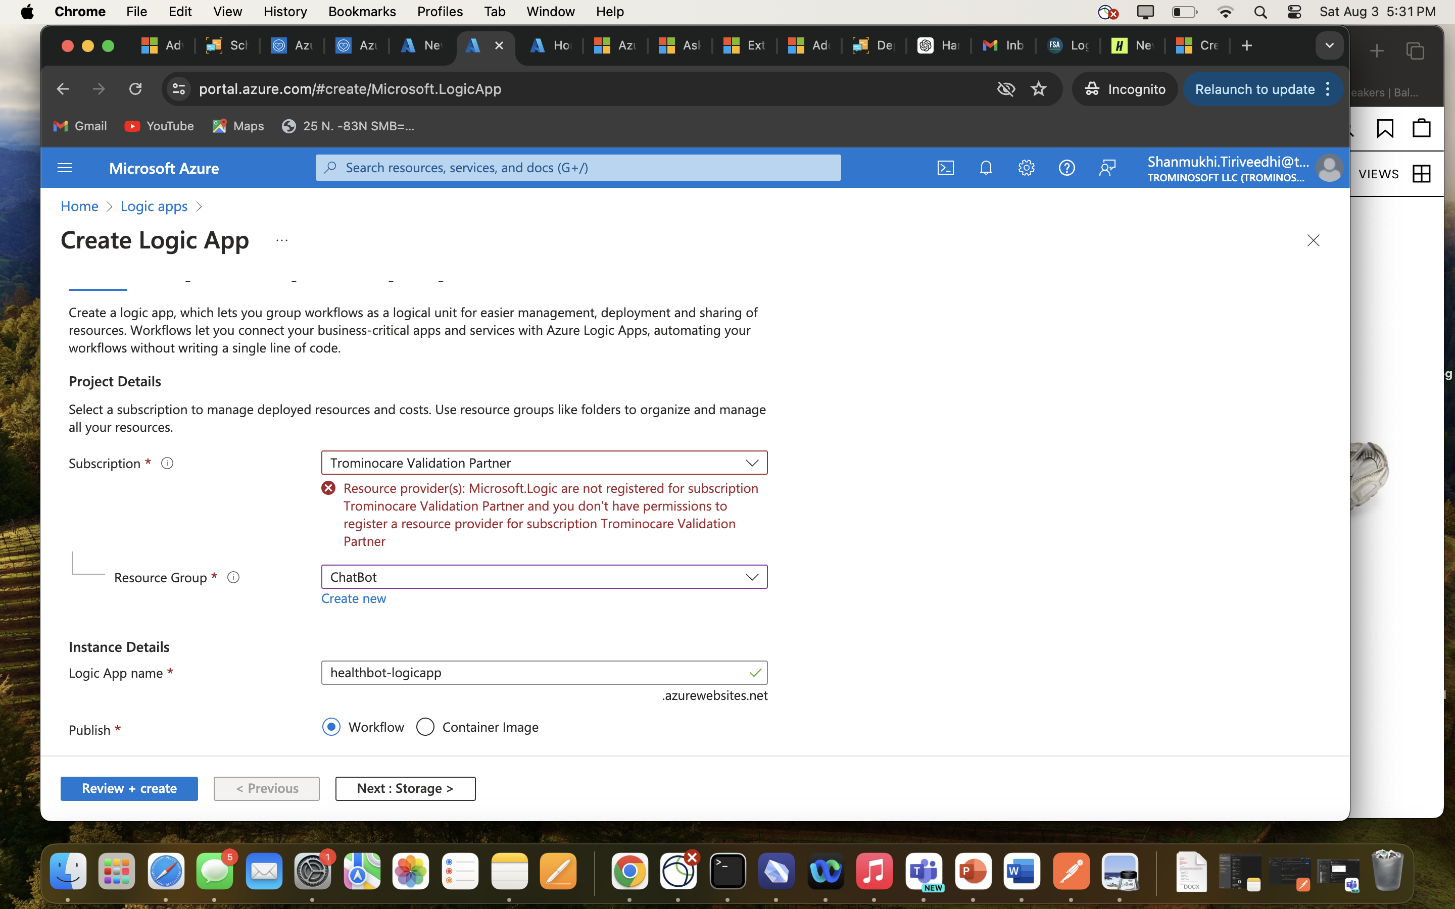The height and width of the screenshot is (909, 1455).
Task: Open Chrome three-dot menu beside Relaunch
Action: click(x=1328, y=89)
